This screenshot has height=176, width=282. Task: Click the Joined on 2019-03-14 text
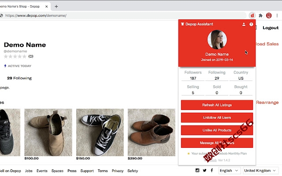[x=217, y=60]
